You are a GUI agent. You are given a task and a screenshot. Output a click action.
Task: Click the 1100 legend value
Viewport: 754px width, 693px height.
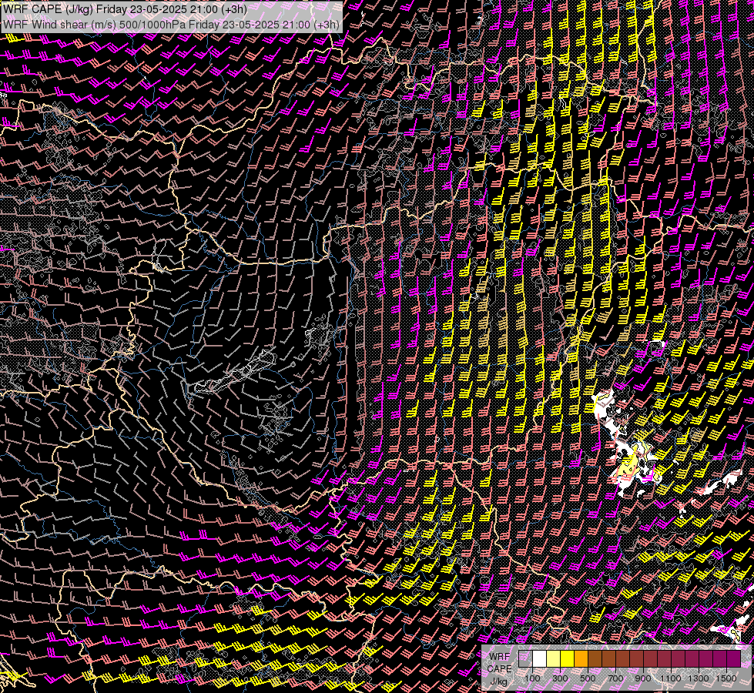(x=670, y=678)
